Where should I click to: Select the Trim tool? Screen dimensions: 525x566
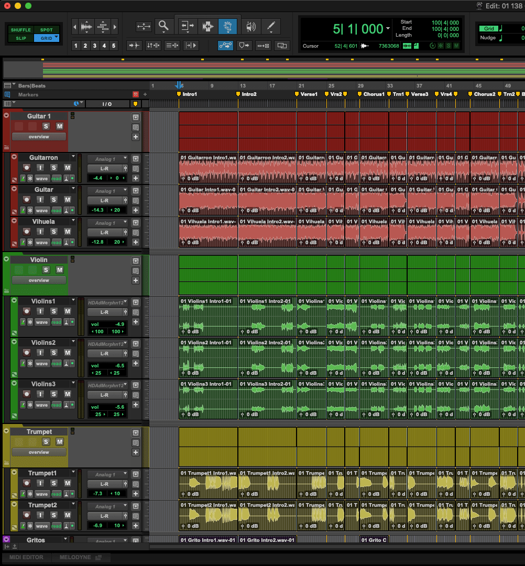(x=187, y=26)
